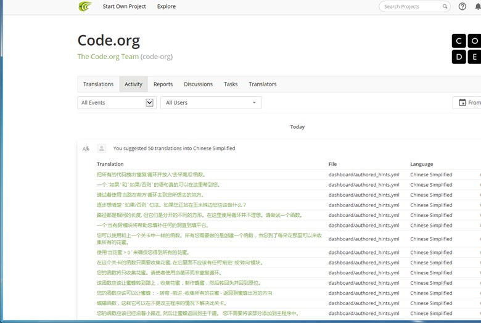Click authored_hints.yml file in first row

point(364,174)
